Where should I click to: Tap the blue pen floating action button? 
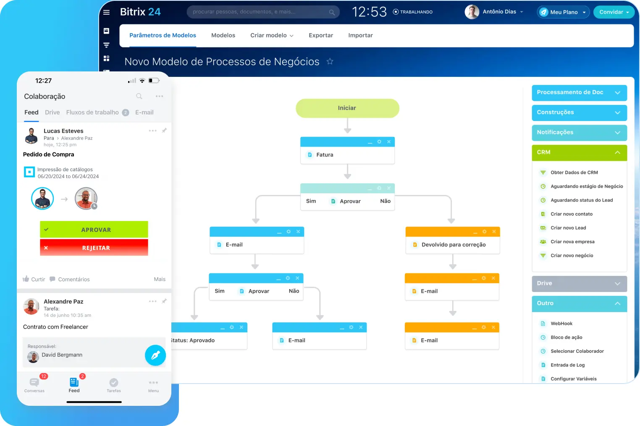click(x=155, y=355)
